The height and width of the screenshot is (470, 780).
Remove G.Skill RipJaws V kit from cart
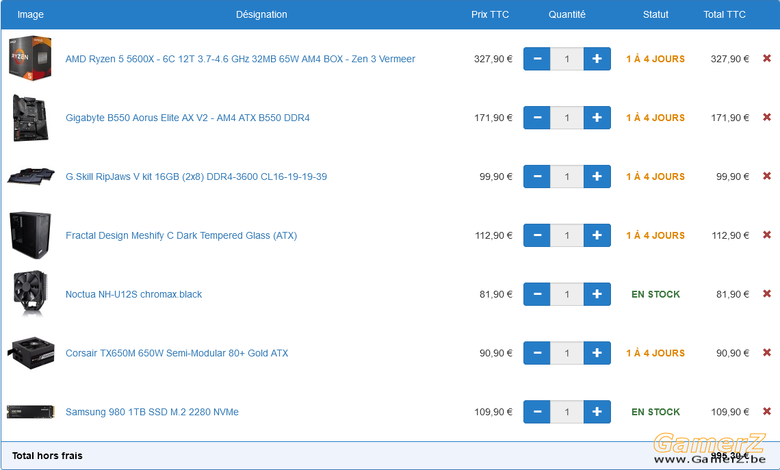767,176
